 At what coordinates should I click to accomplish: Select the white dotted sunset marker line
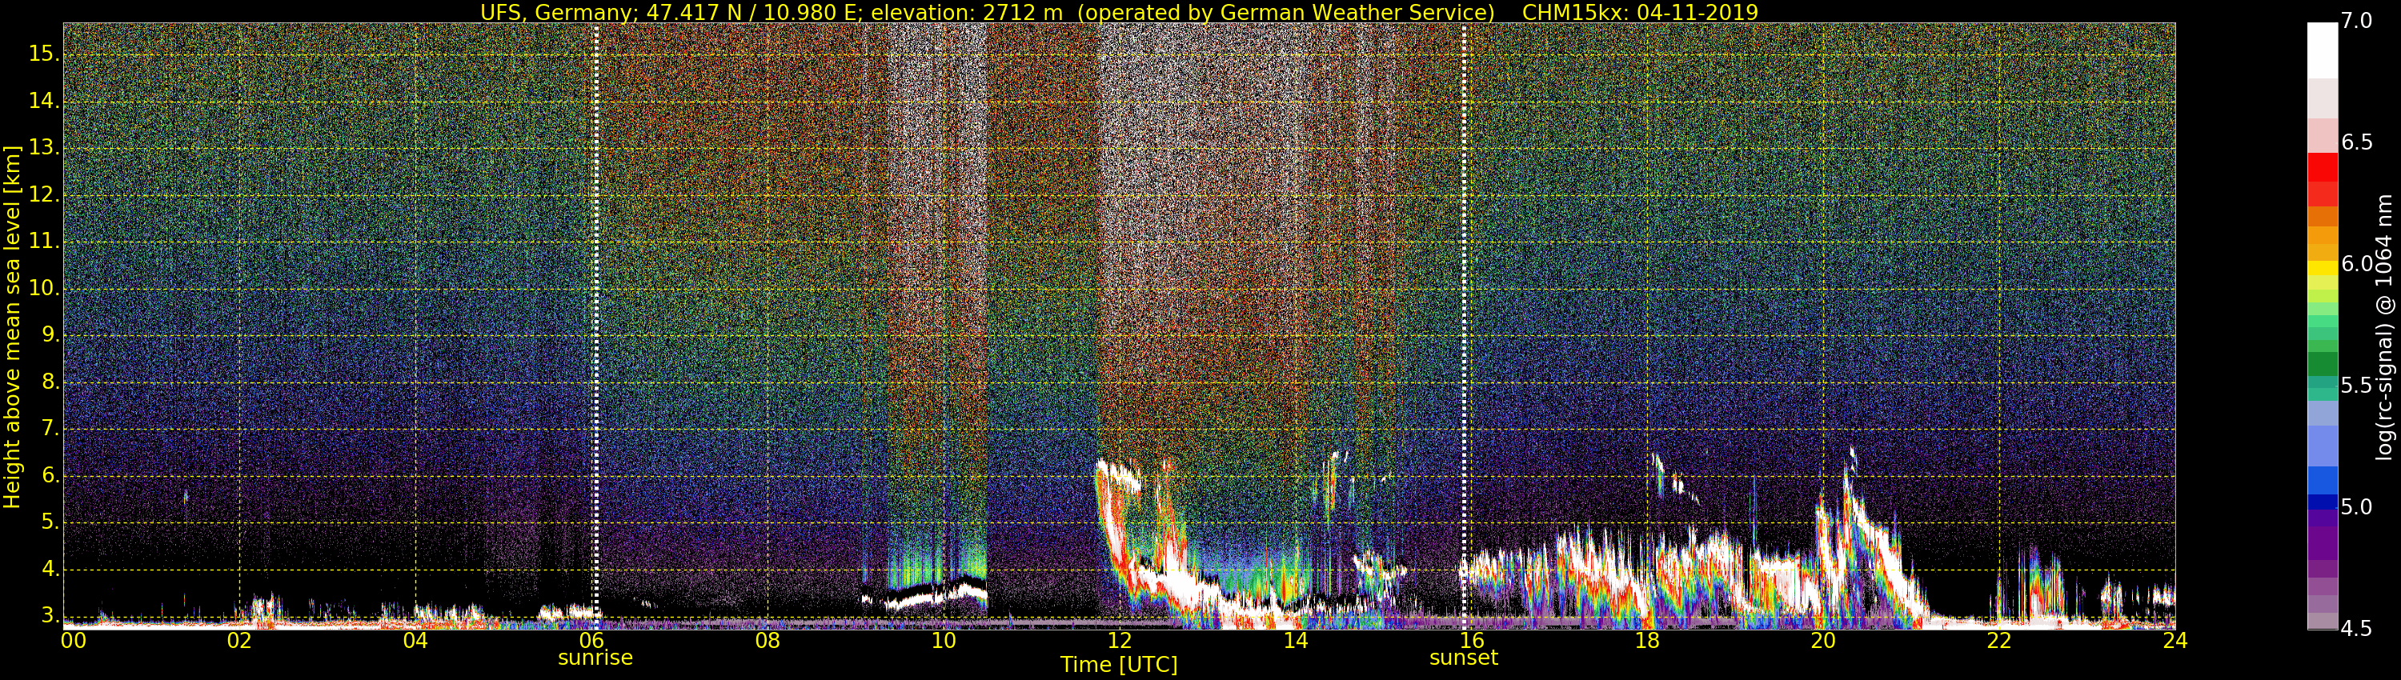pos(1465,326)
